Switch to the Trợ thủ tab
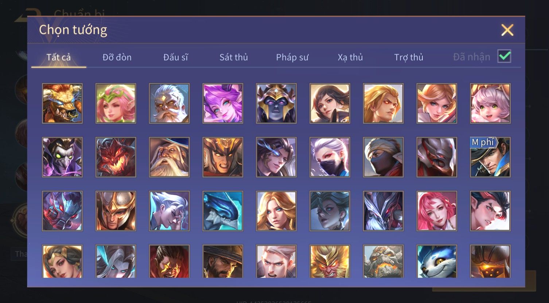 point(409,57)
